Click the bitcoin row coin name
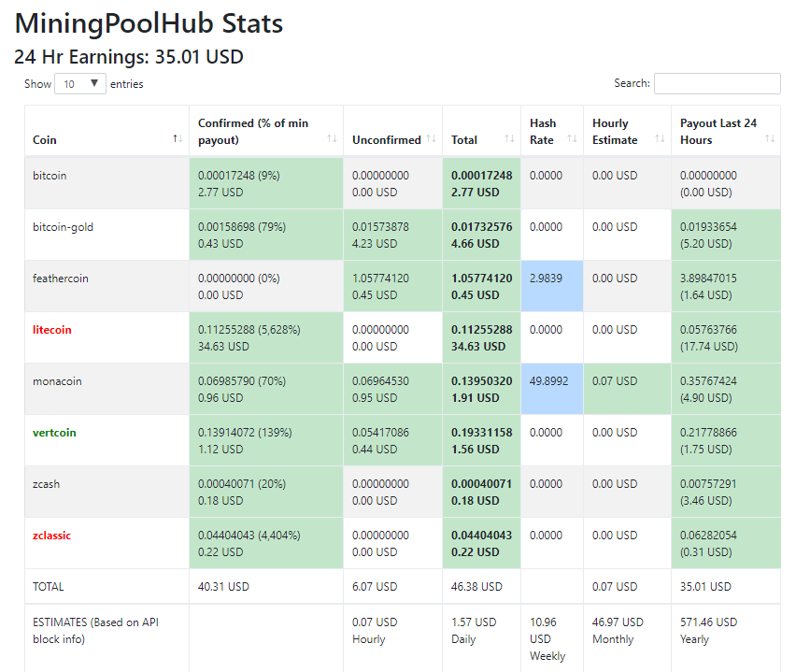Screen dimensions: 810x672 pos(50,176)
